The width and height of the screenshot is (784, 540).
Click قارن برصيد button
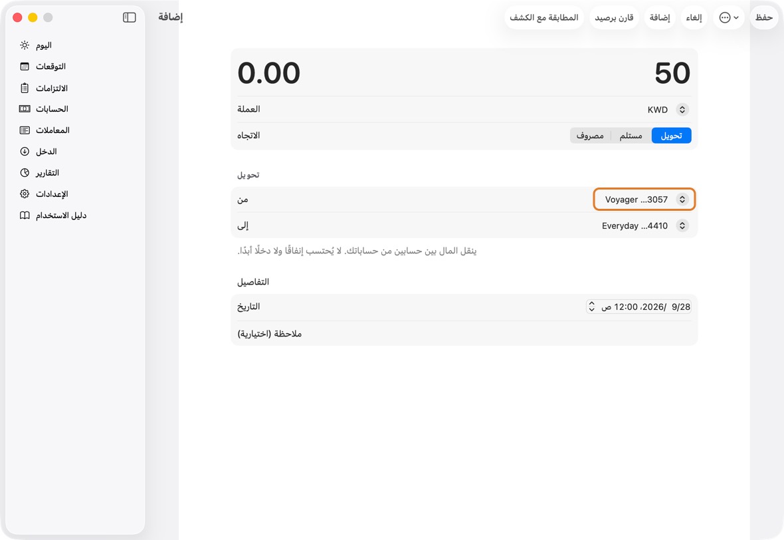pos(614,17)
